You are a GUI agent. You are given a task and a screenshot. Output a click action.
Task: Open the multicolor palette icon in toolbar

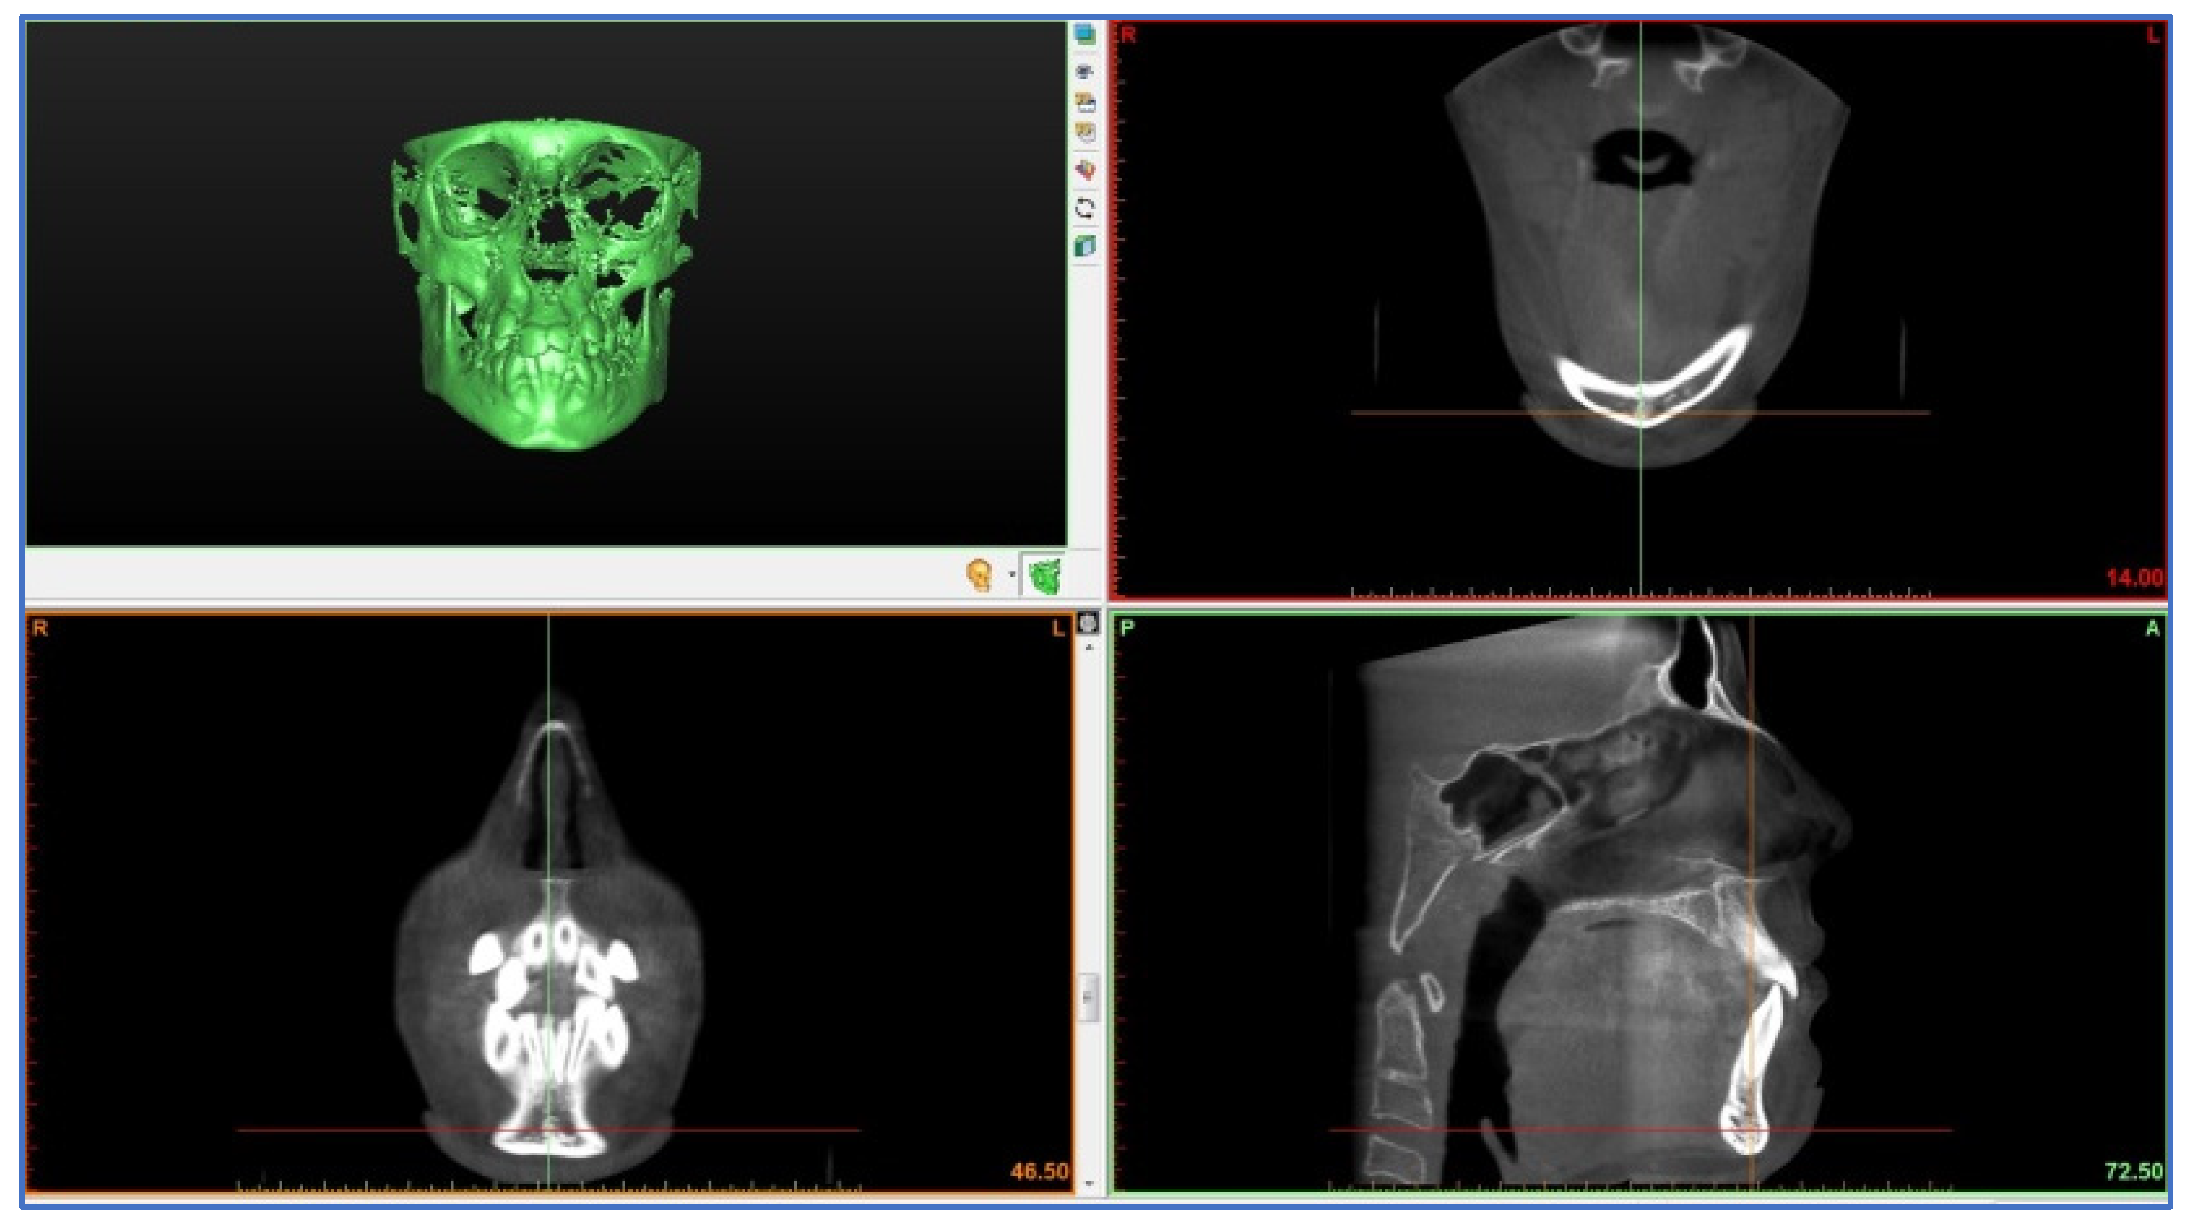click(1085, 169)
